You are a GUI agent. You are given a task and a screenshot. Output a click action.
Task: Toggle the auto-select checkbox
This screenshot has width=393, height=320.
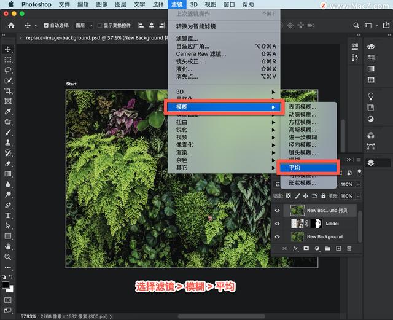pyautogui.click(x=46, y=25)
